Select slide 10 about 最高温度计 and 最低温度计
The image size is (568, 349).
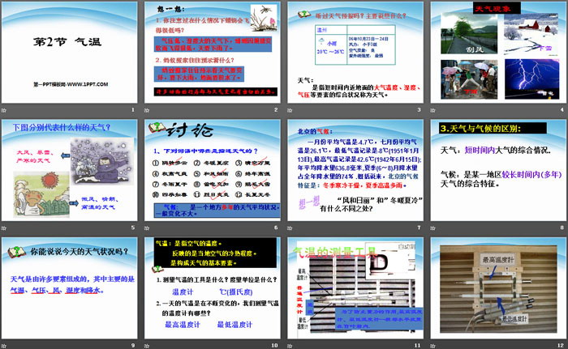coord(212,288)
